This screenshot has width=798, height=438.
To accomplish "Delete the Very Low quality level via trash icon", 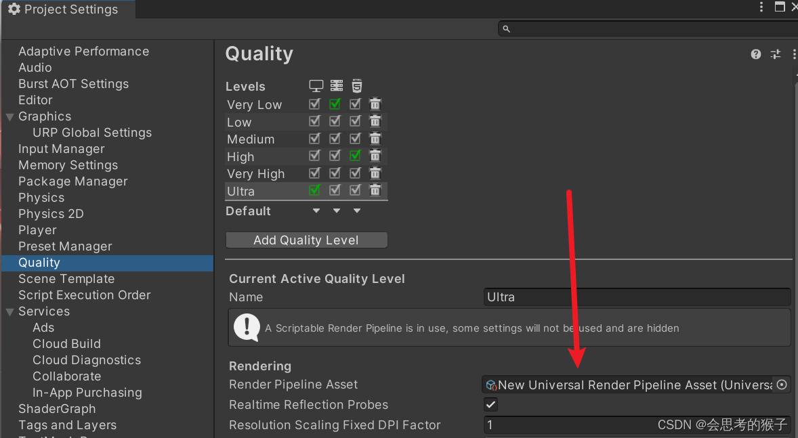I will [x=375, y=104].
